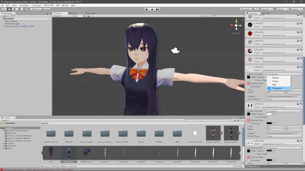The height and width of the screenshot is (171, 305).
Task: Open buffer#10 Rendering Mode dropdown
Action: pyautogui.click(x=284, y=111)
